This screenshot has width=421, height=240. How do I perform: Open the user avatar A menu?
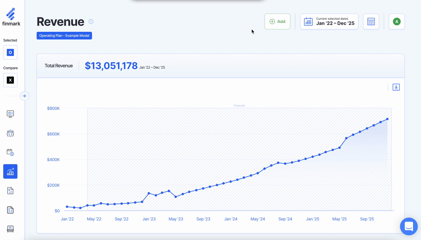[x=396, y=21]
